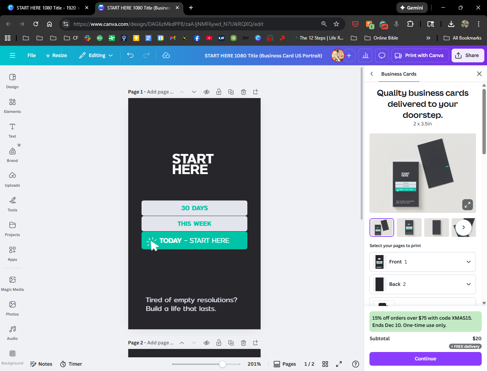
Task: Click the Continue button
Action: click(x=425, y=359)
